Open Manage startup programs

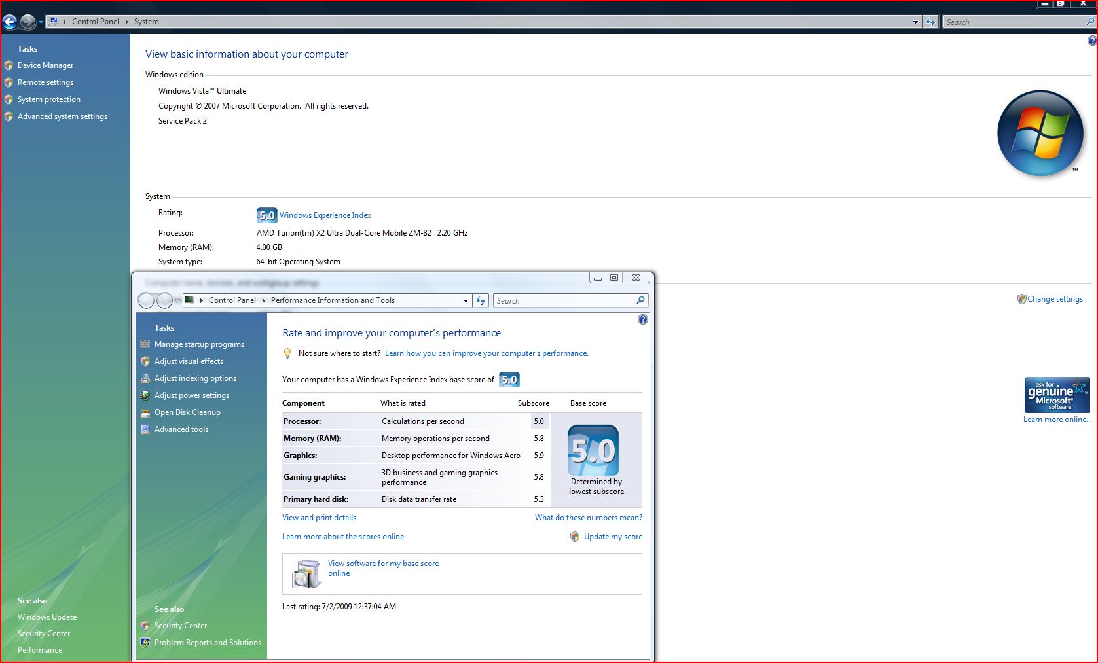pyautogui.click(x=199, y=344)
